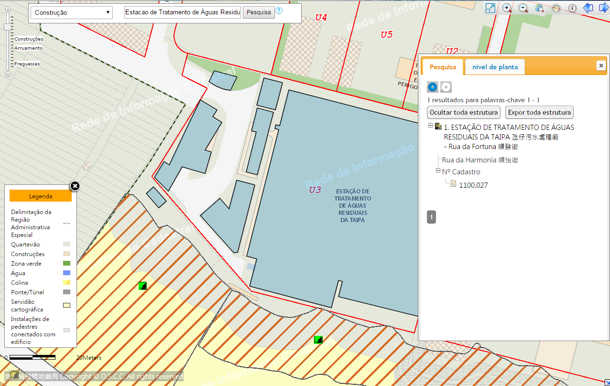
Task: Click the search text input field
Action: click(x=183, y=12)
